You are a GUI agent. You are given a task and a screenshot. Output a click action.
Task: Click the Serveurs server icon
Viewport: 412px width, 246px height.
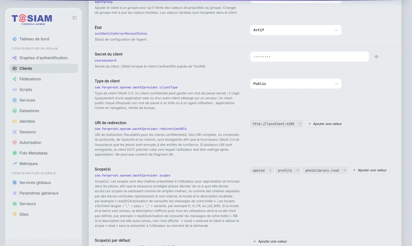tap(15, 204)
